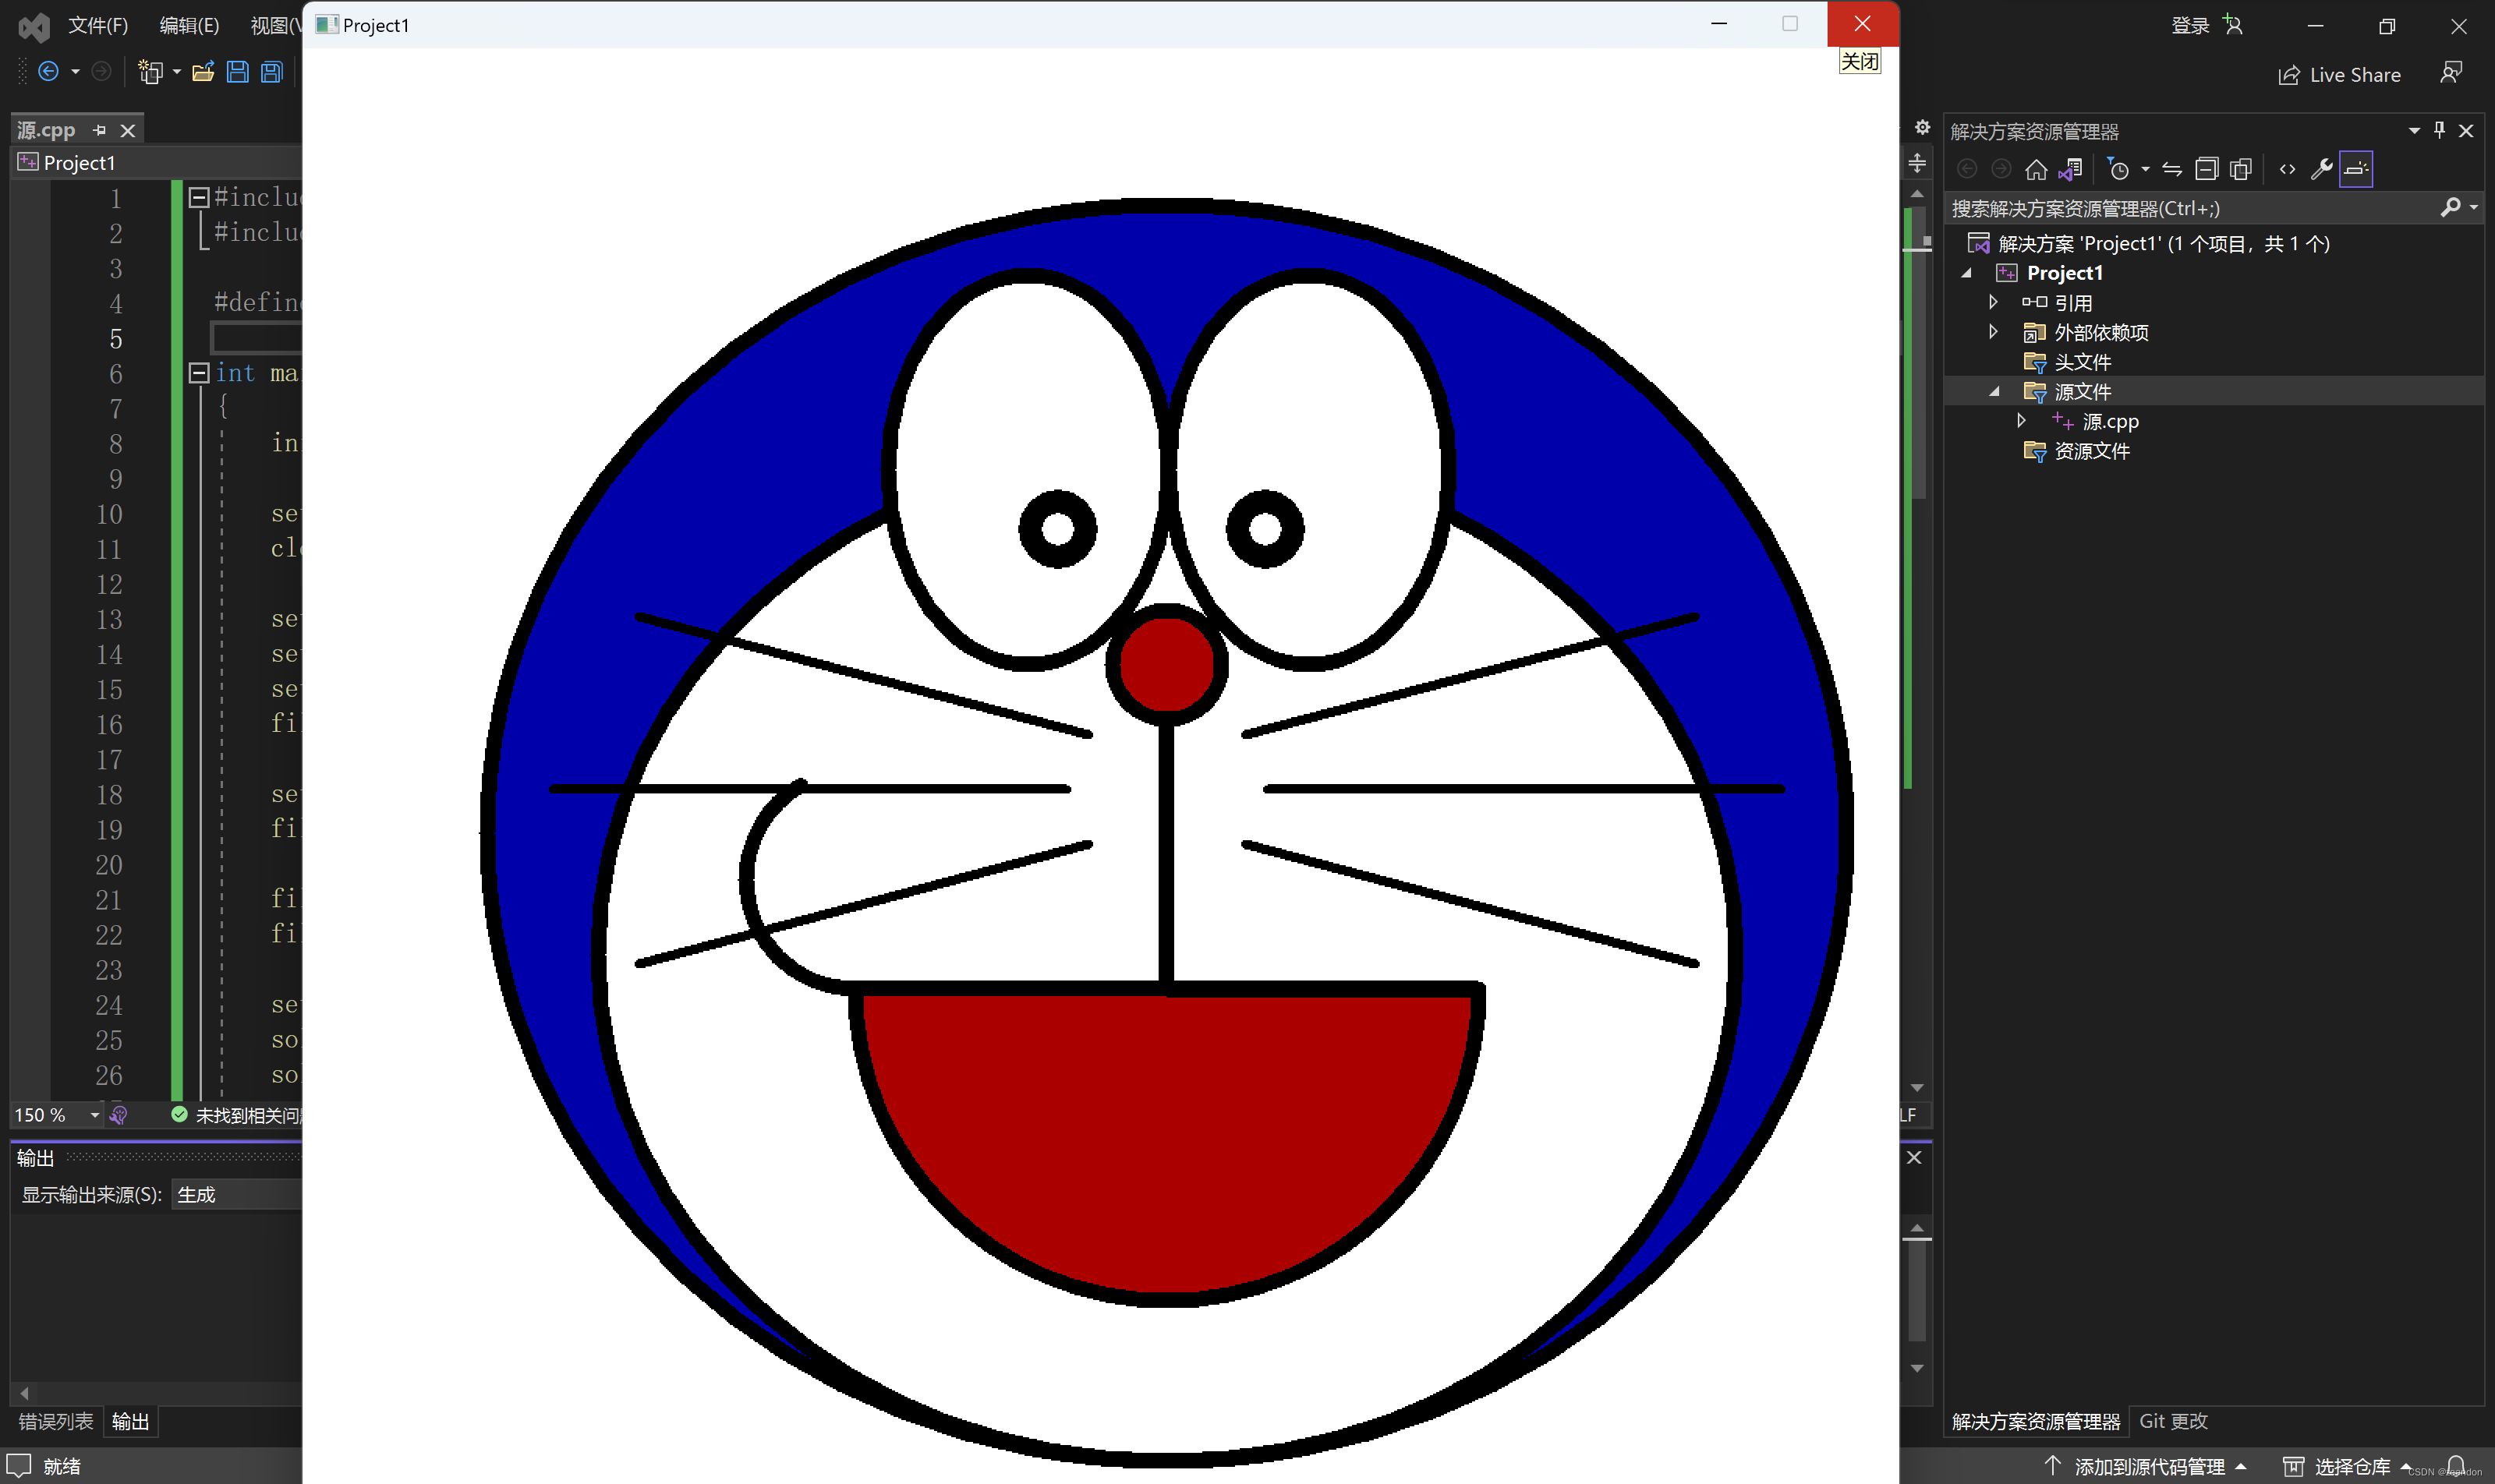Click the Navigate Backward arrow in toolbar
Screen dimensions: 2495x1484
(48, 72)
